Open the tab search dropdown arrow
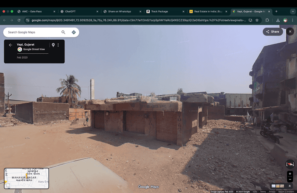Screen dimensions: 297x193 (x=293, y=12)
